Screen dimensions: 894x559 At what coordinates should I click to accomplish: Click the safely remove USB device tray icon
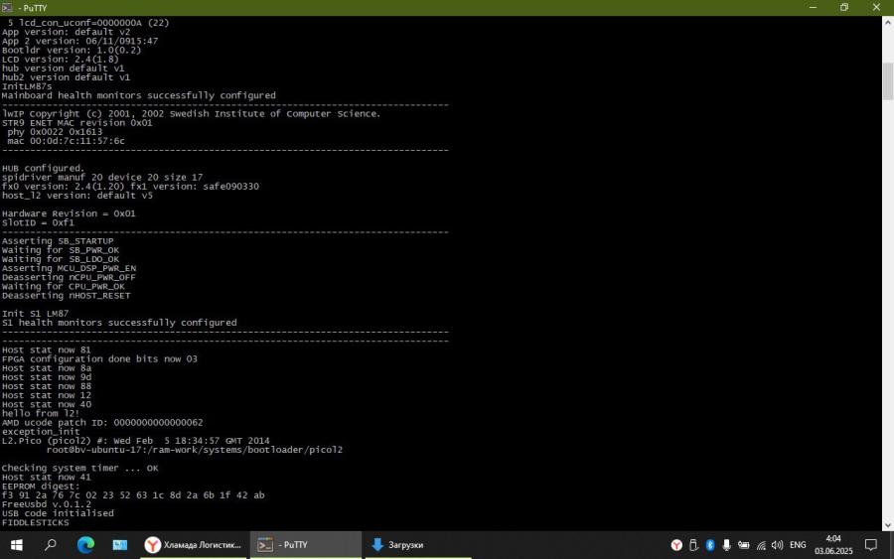(x=693, y=545)
